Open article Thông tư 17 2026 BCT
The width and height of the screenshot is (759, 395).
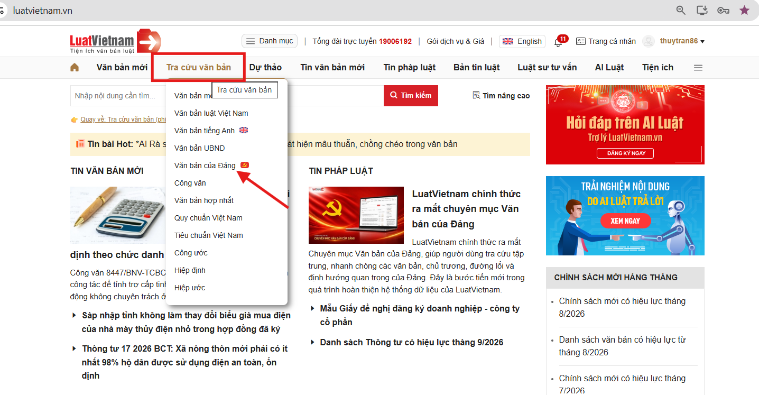click(185, 362)
